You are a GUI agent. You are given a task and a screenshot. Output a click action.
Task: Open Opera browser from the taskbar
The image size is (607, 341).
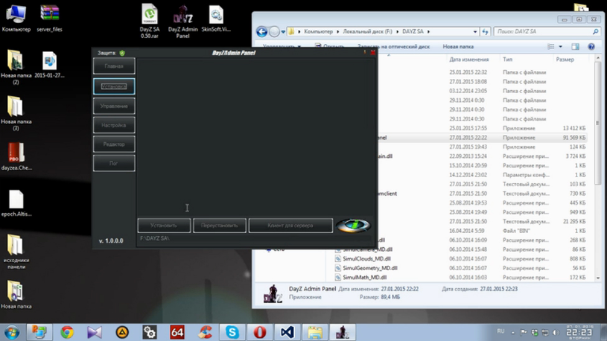click(x=260, y=332)
